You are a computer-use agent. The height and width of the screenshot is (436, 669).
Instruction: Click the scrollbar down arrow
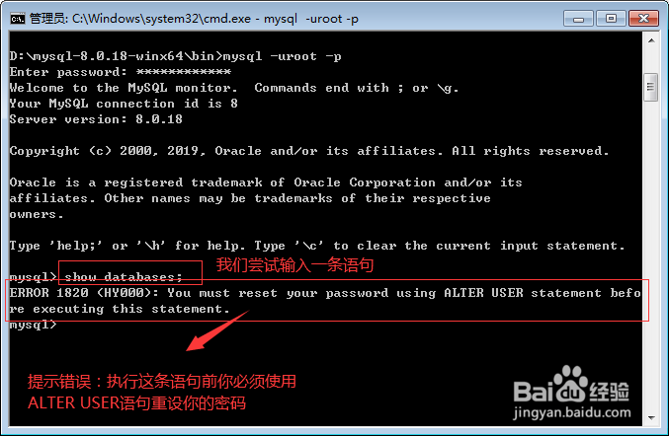tap(651, 417)
